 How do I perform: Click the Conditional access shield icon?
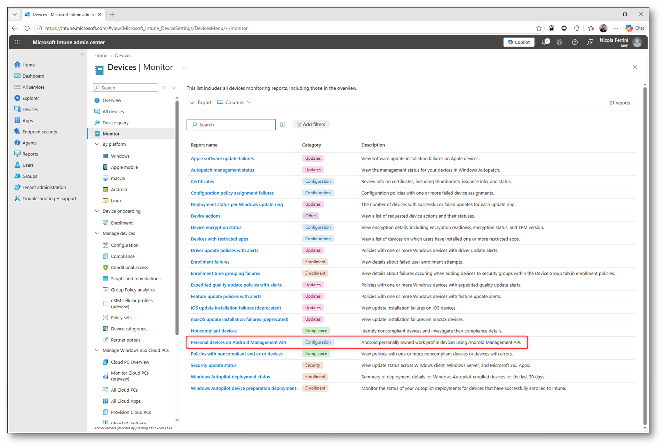click(105, 267)
